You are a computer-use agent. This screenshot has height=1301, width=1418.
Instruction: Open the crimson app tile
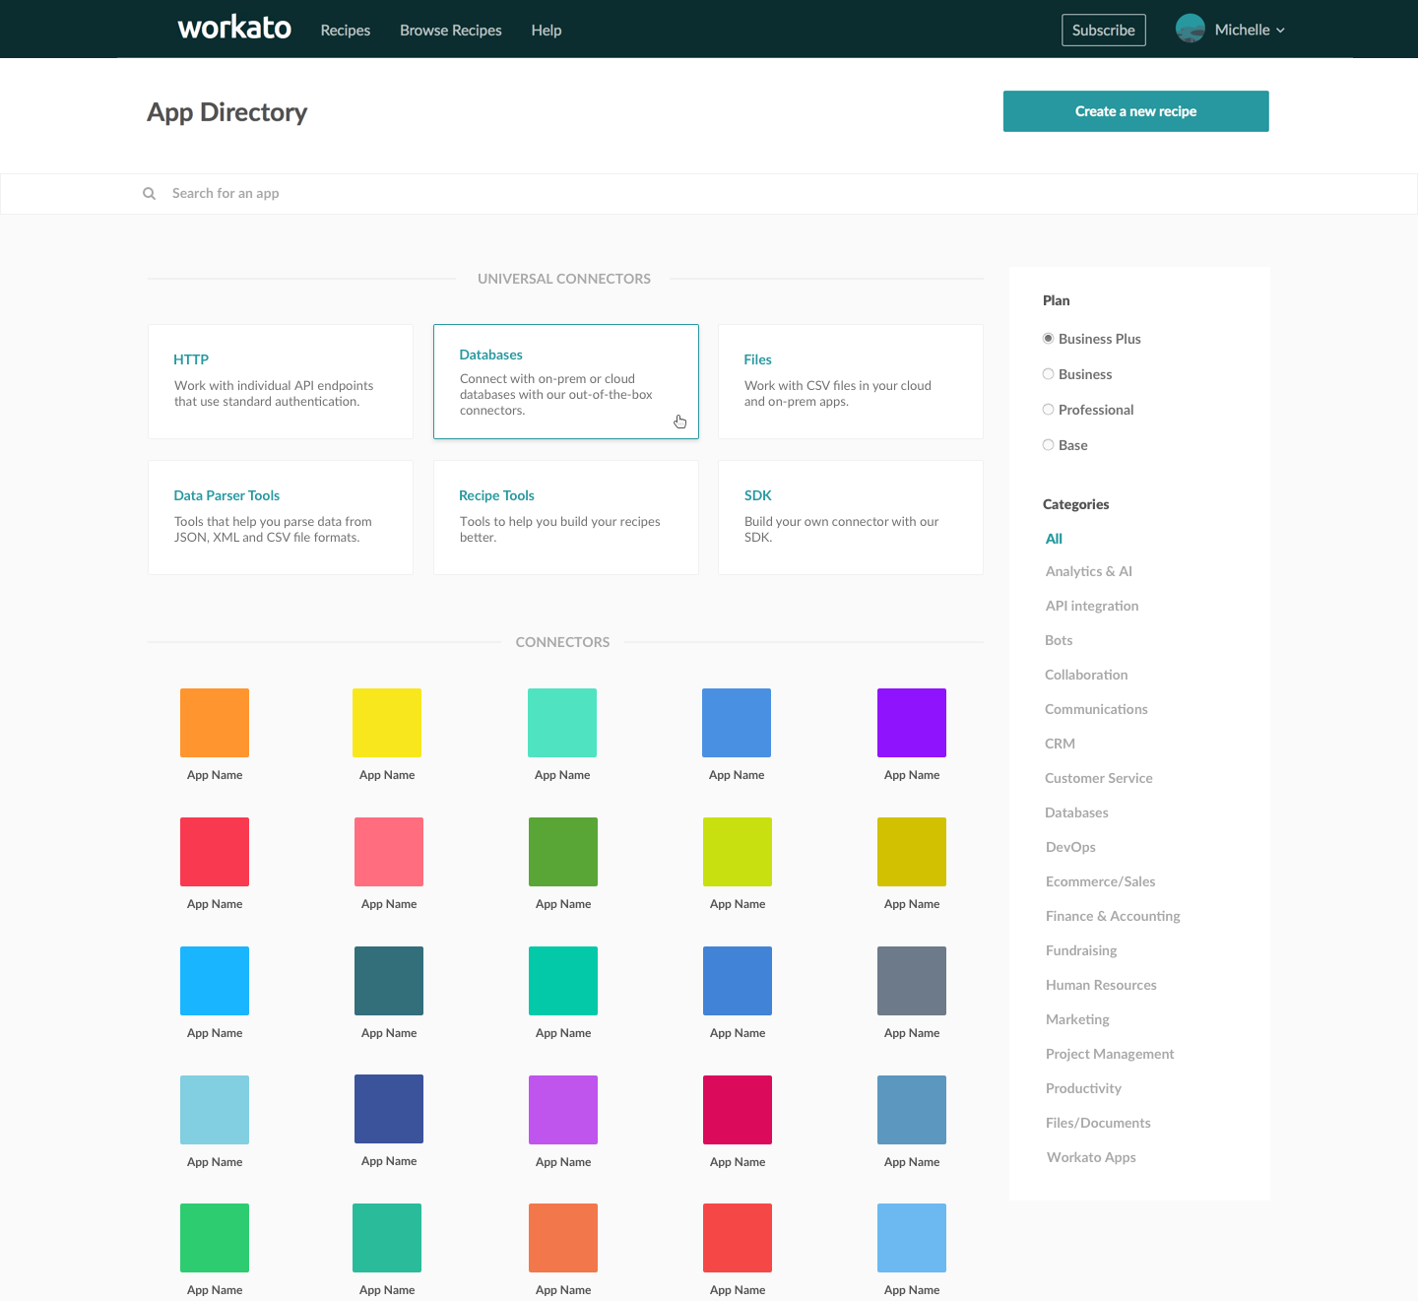[738, 1110]
